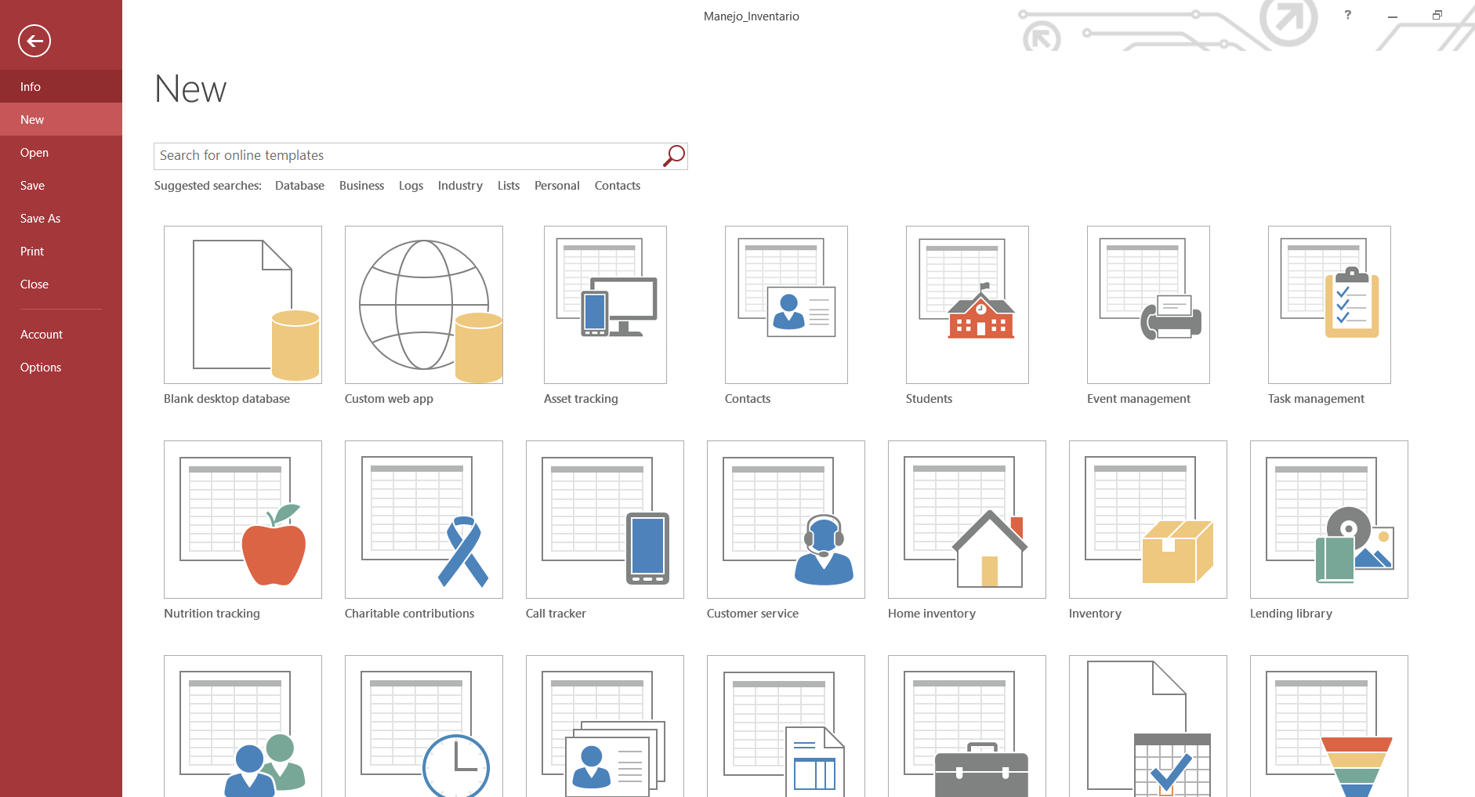Click the back arrow to exit Backstage
Image resolution: width=1475 pixels, height=797 pixels.
(x=34, y=40)
